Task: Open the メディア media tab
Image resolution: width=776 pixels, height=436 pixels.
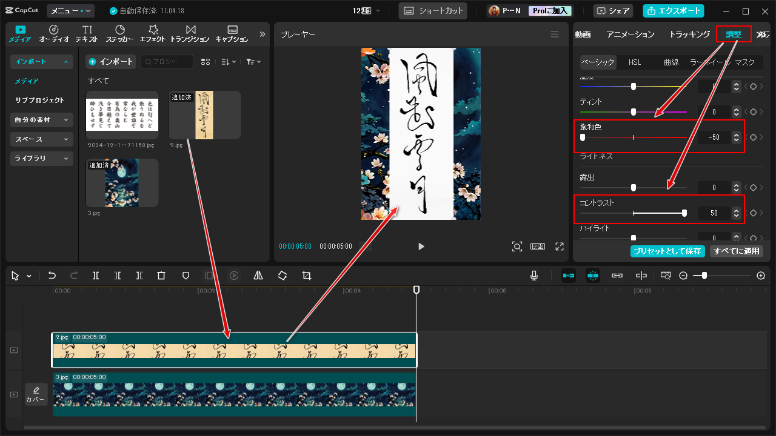Action: (x=20, y=34)
